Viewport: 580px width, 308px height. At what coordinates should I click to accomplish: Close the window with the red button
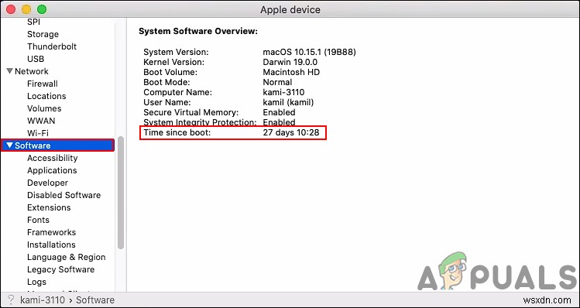pos(11,9)
